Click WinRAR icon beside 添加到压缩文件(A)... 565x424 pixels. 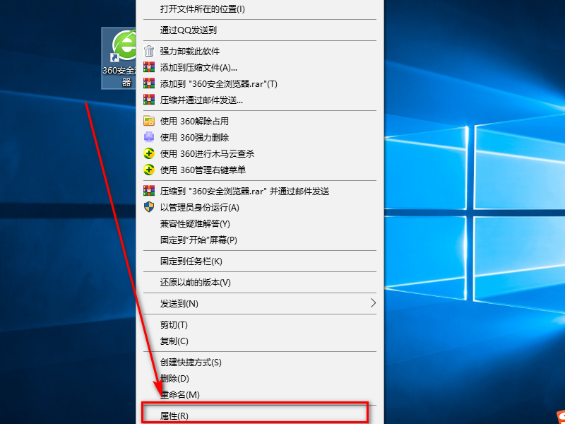tap(149, 67)
